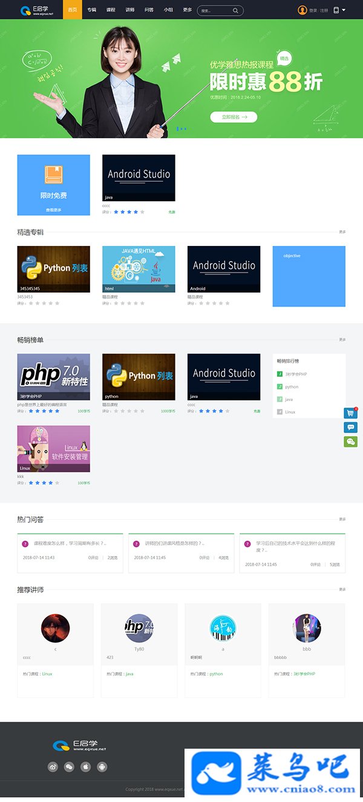Open the 课程 menu item
The width and height of the screenshot is (363, 802).
pos(111,10)
